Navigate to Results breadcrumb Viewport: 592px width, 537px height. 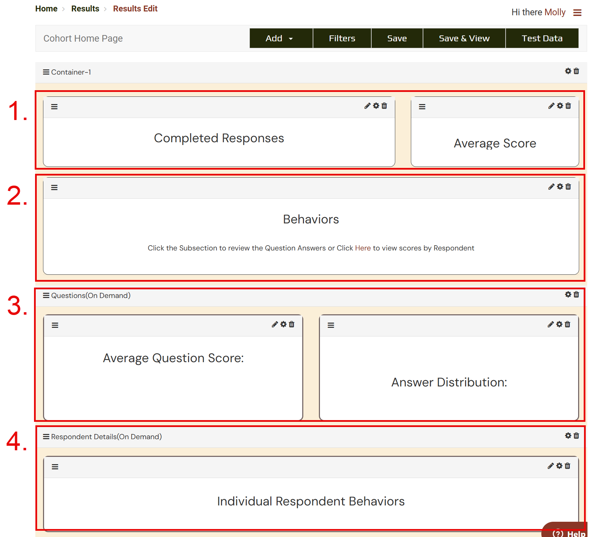tap(85, 9)
